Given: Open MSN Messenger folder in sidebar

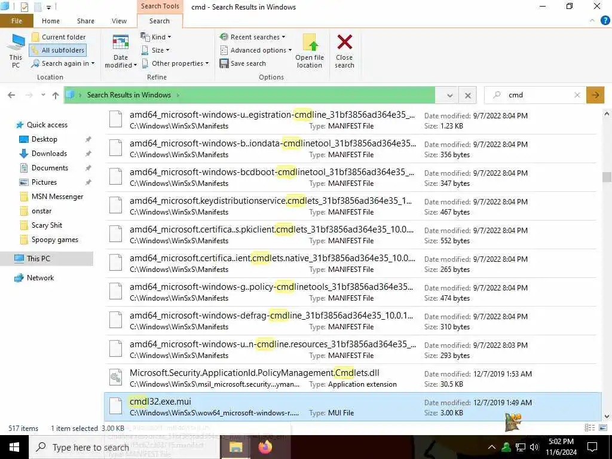Looking at the screenshot, I should tap(57, 197).
